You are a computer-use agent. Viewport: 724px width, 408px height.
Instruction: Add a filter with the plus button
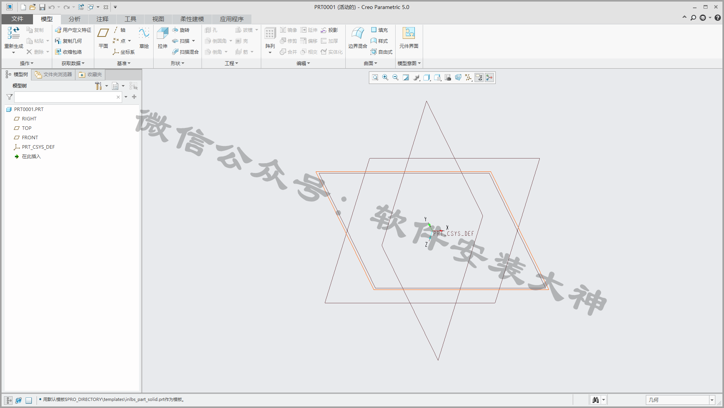tap(134, 97)
